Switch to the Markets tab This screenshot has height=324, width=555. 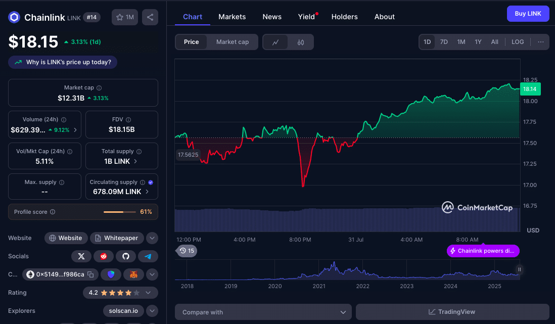click(232, 17)
